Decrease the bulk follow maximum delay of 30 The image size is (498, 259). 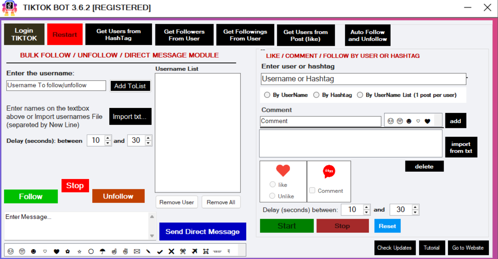148,143
